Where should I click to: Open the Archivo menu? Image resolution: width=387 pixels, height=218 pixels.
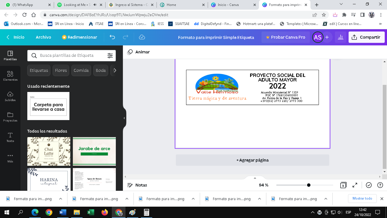[x=43, y=37]
